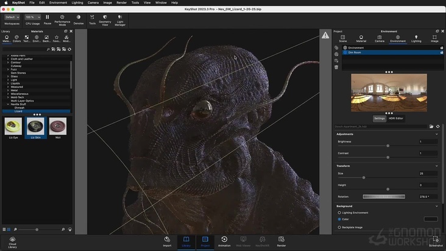Open the Environment menu in the menu bar

58,2
